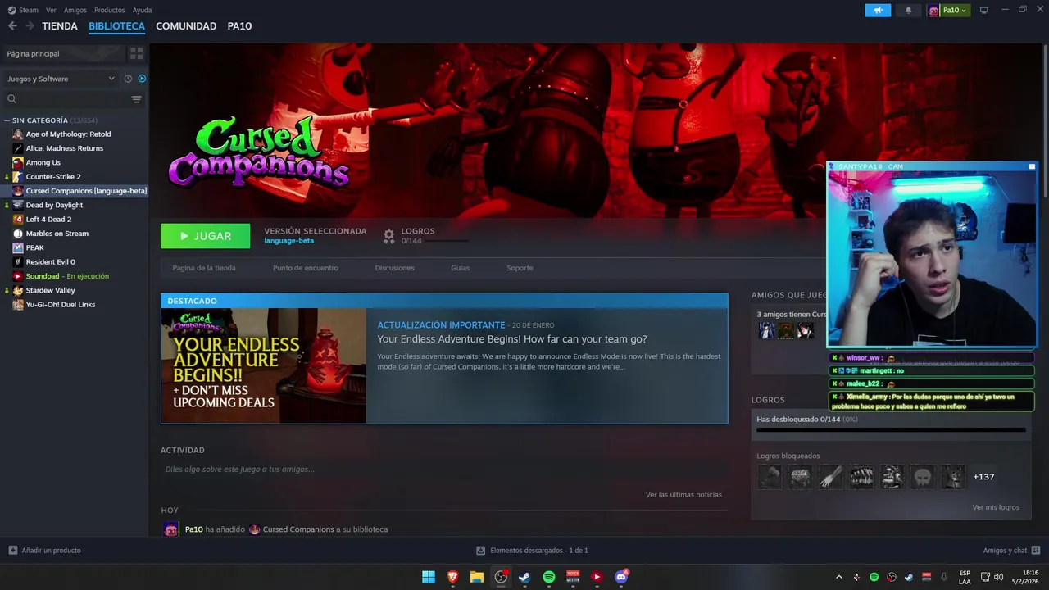Click the green JUGAR button
Viewport: 1049px width, 590px height.
point(206,236)
